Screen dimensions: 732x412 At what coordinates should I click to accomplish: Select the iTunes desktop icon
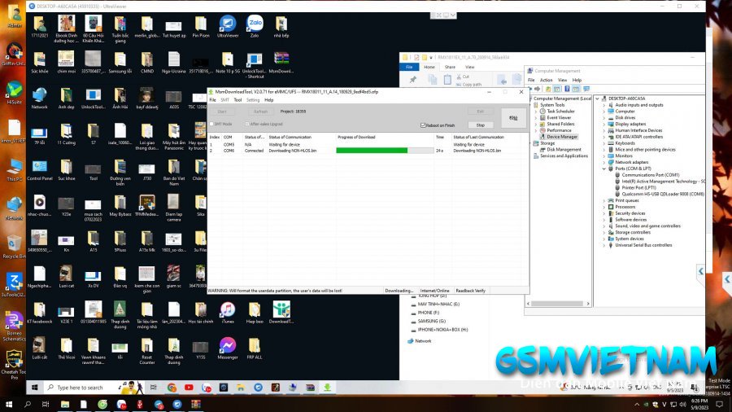pos(228,313)
